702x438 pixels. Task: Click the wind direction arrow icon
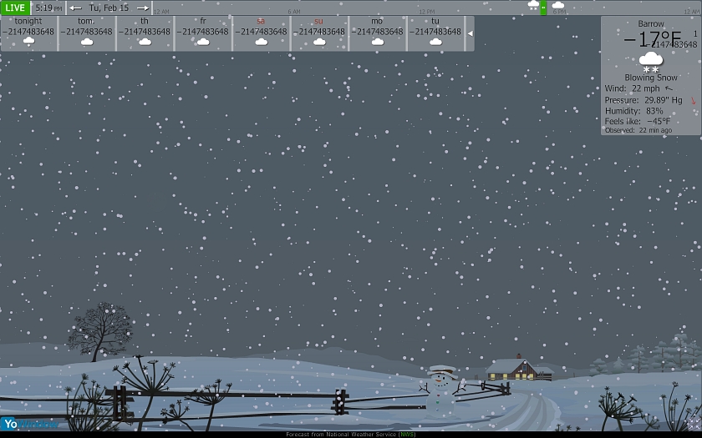tap(669, 88)
